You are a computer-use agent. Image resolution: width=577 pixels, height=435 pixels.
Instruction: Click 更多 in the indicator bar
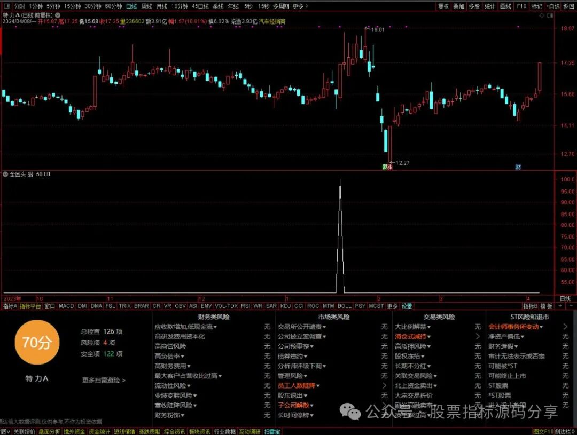pyautogui.click(x=392, y=306)
